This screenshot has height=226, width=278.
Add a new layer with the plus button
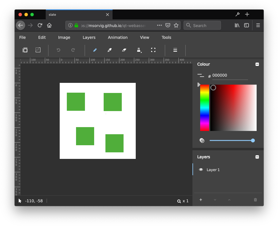pos(201,200)
